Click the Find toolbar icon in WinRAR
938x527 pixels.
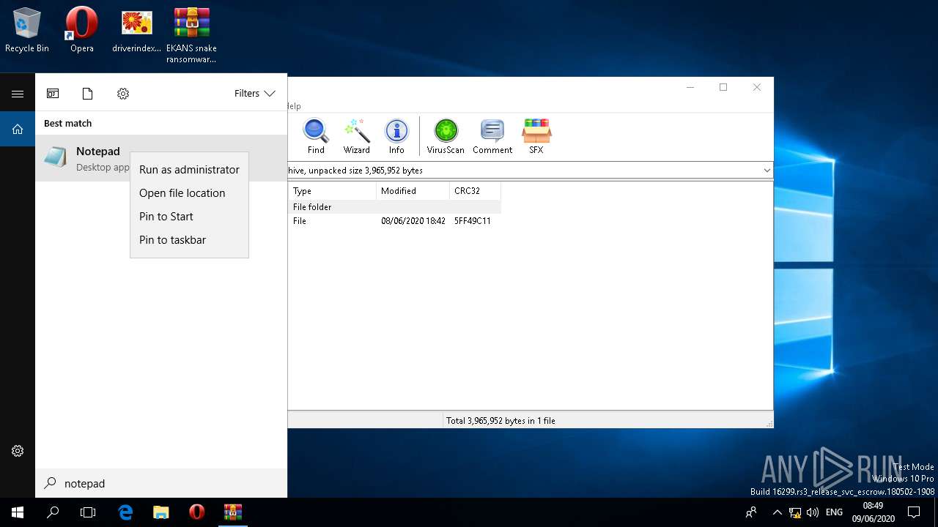click(316, 136)
